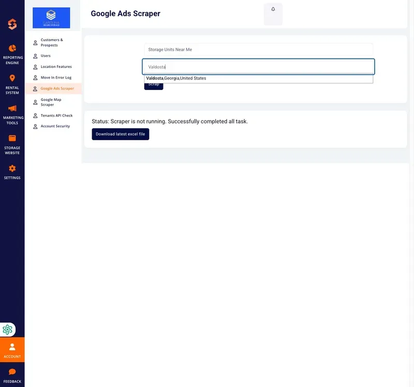This screenshot has width=414, height=387.
Task: Open Customers & Prospects page
Action: click(52, 42)
